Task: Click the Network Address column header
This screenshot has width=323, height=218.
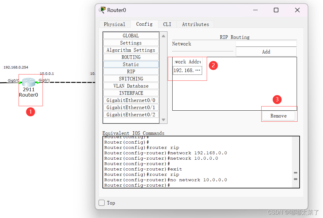Action: click(187, 62)
